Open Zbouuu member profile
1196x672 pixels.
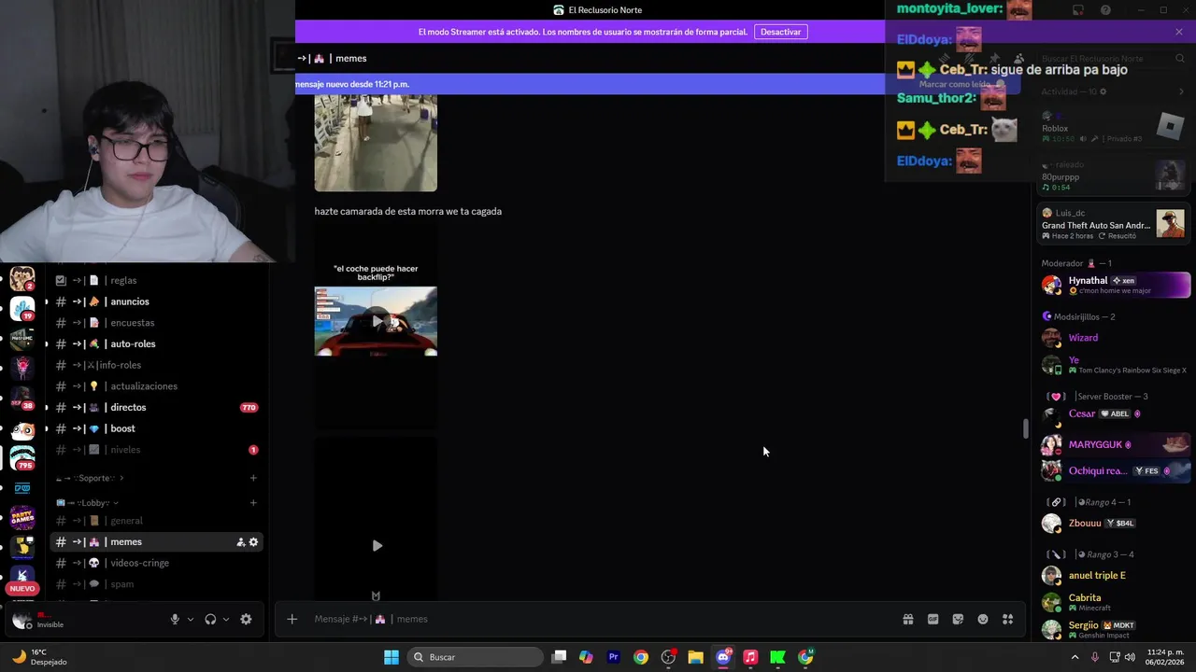[1116, 524]
